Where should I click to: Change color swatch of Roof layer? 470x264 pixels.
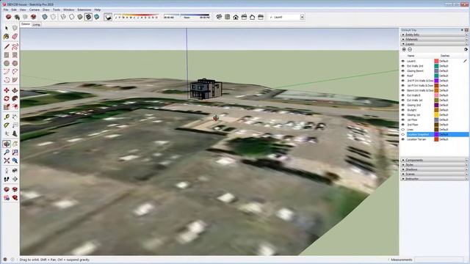(x=436, y=76)
